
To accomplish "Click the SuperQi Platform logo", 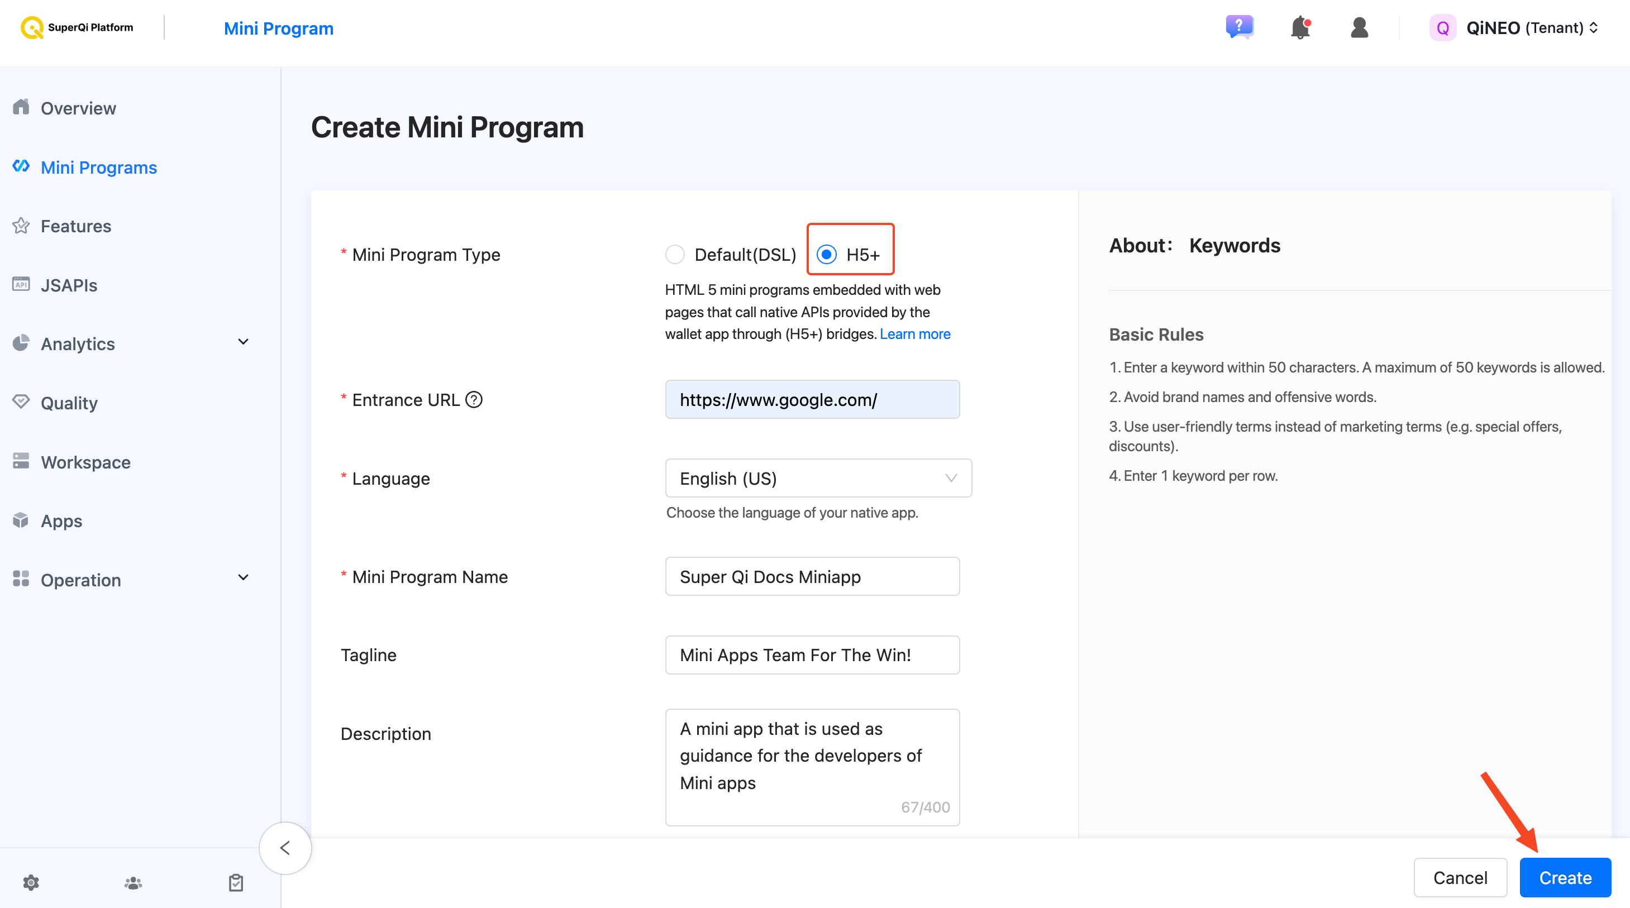I will [x=77, y=28].
